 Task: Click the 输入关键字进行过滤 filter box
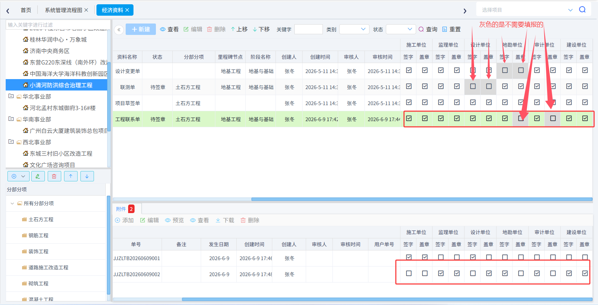[58, 25]
